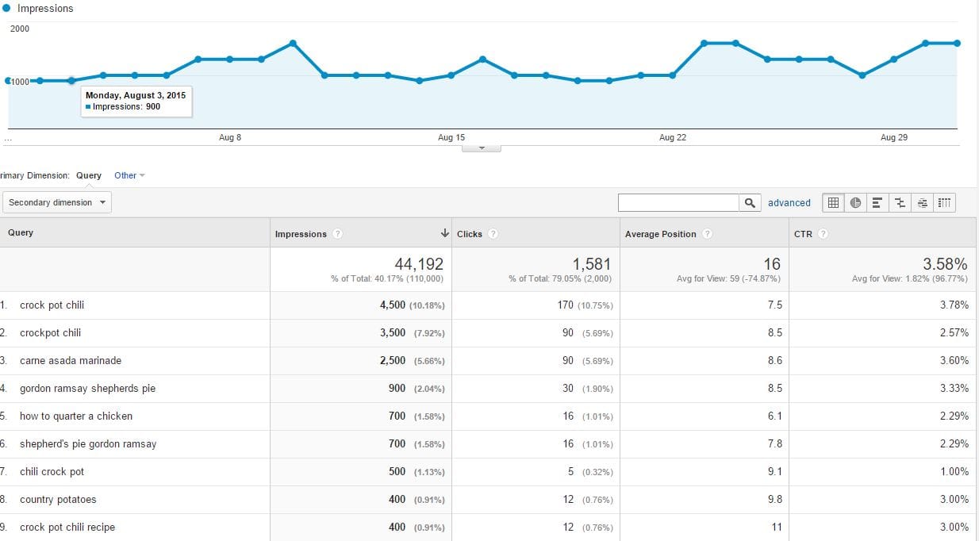Click the Aug 29 axis label
Viewport: 979px width, 541px height.
pos(894,137)
